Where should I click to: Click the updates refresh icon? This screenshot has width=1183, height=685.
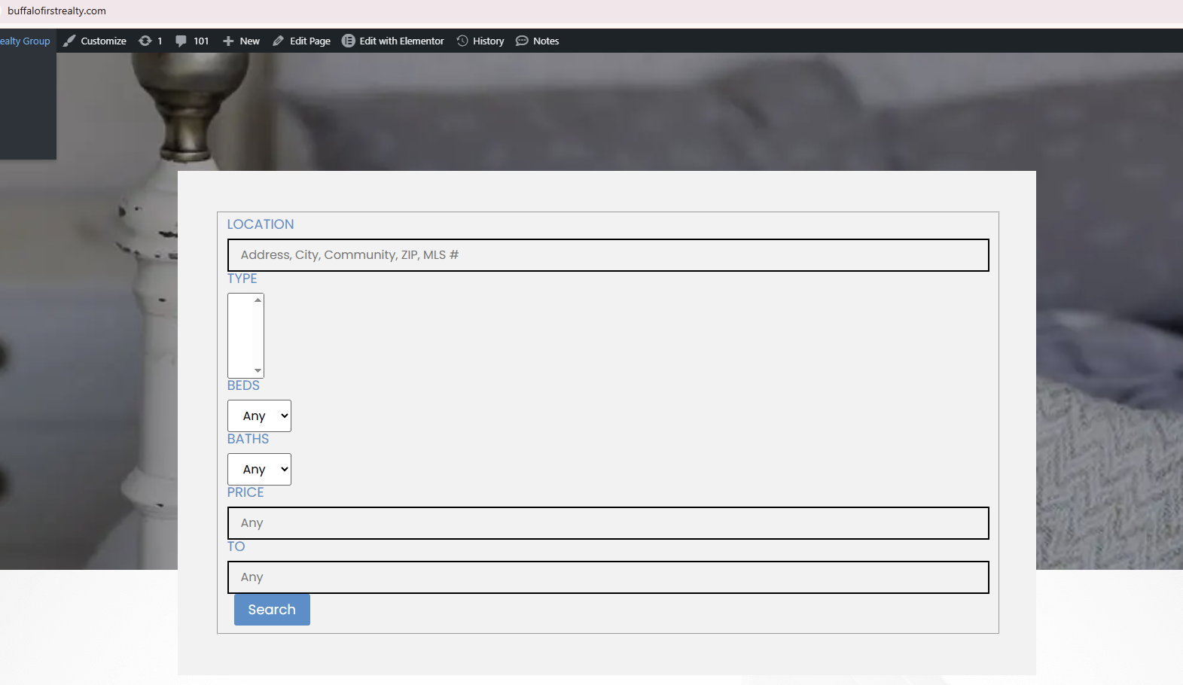coord(145,41)
